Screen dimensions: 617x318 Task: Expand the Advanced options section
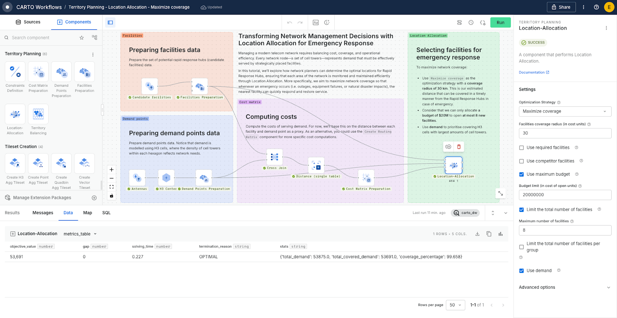click(565, 287)
